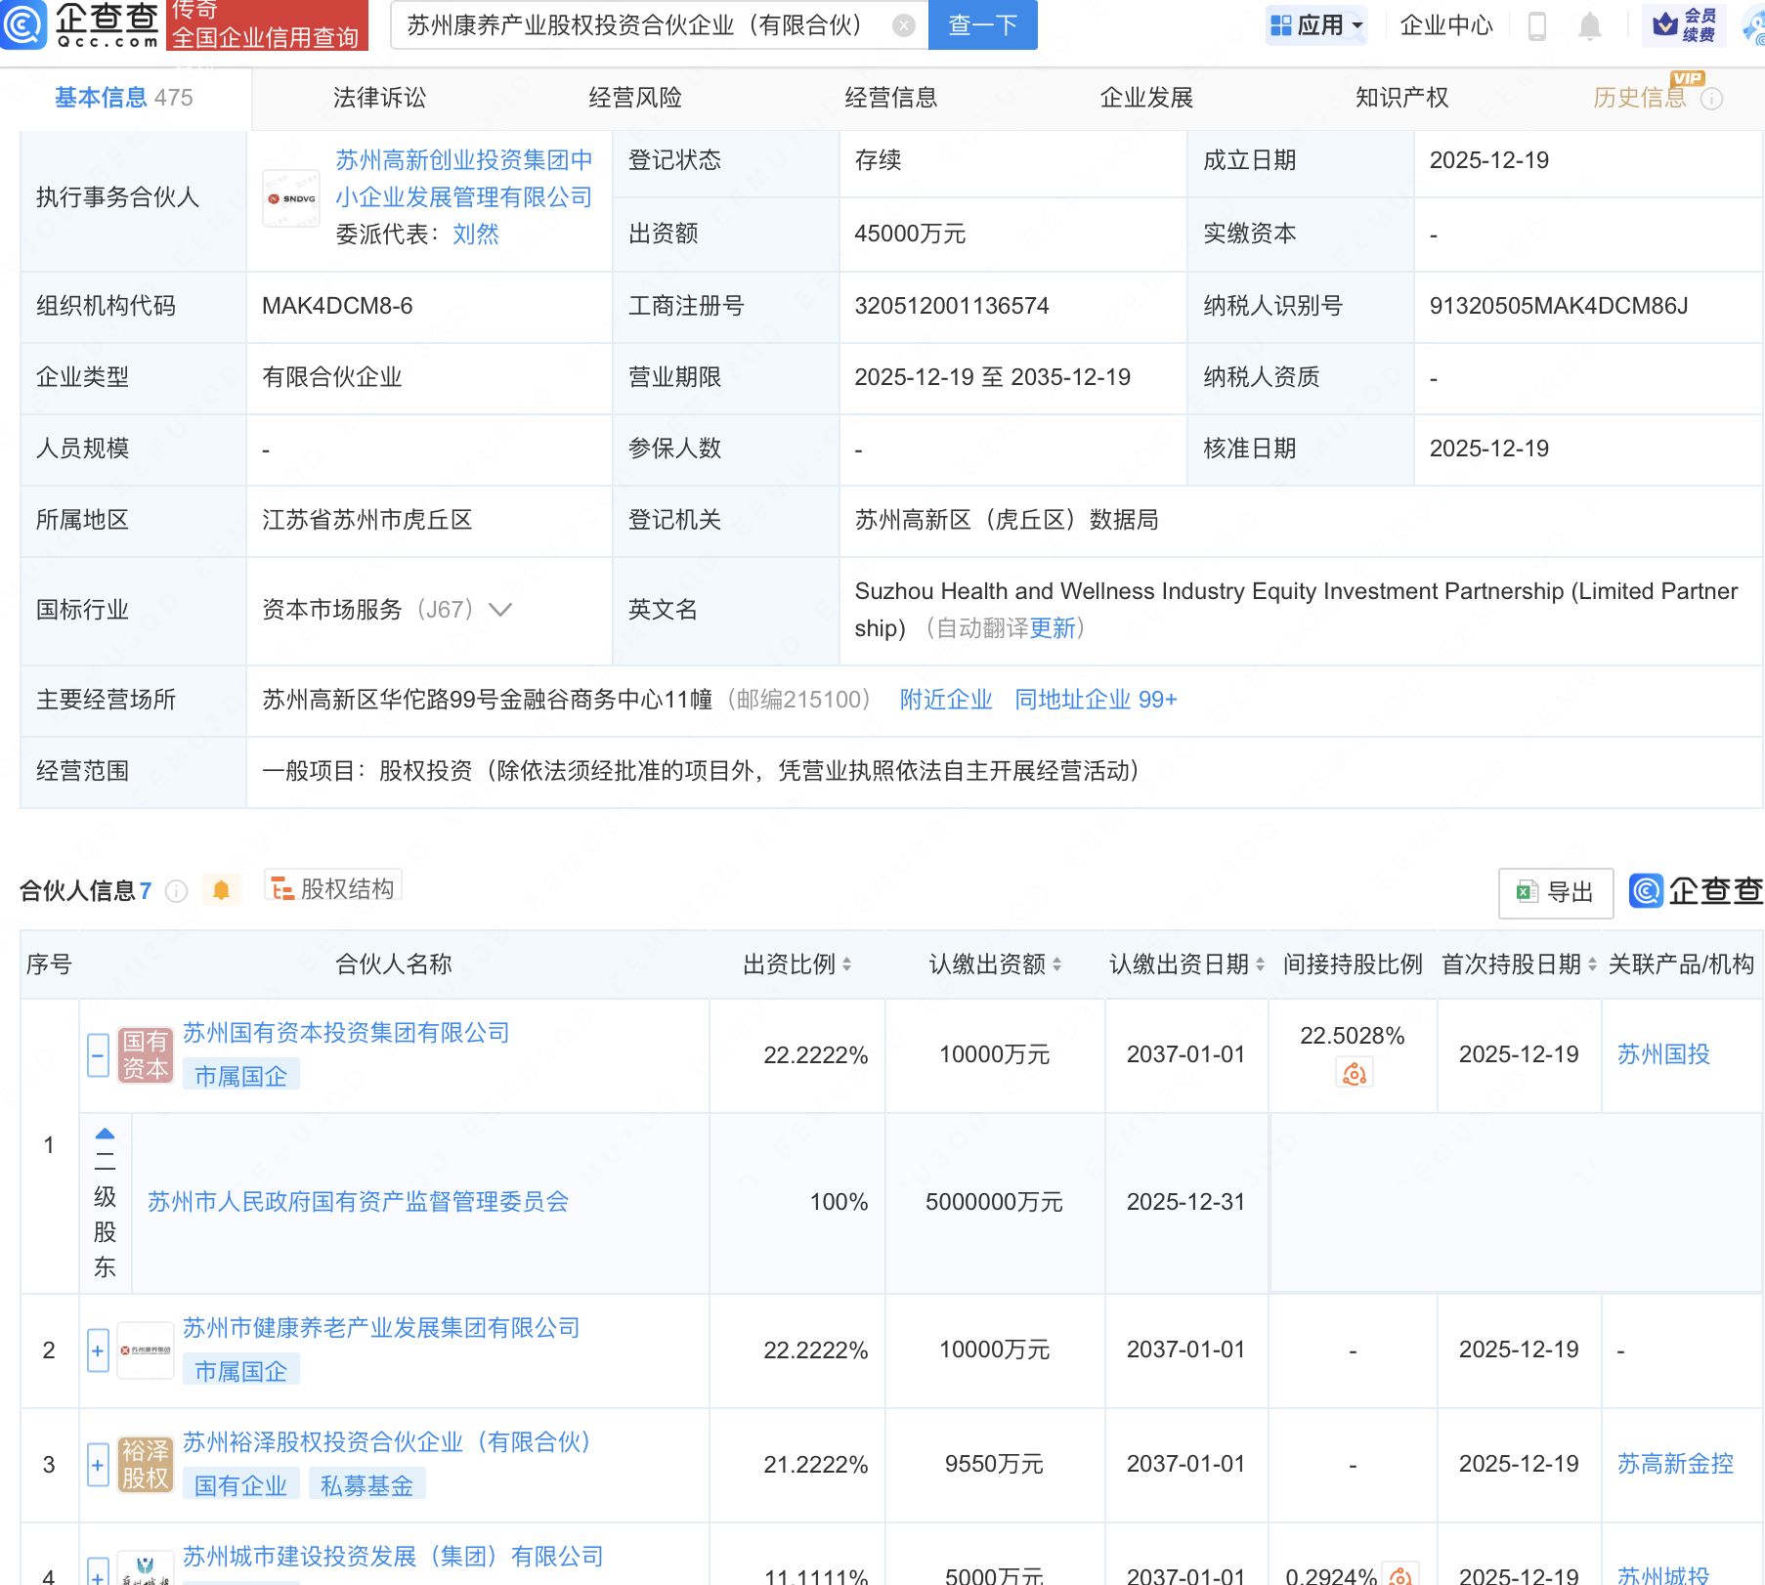Expand the 资本市场服务 industry chevron

click(x=500, y=610)
